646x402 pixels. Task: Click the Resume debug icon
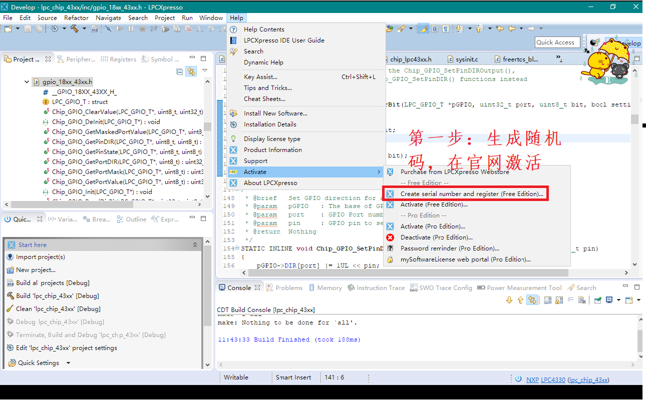pos(120,29)
